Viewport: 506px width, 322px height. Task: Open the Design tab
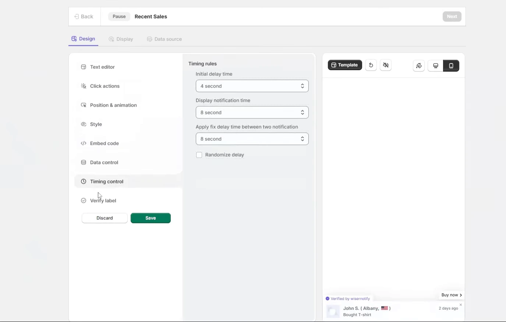[83, 39]
